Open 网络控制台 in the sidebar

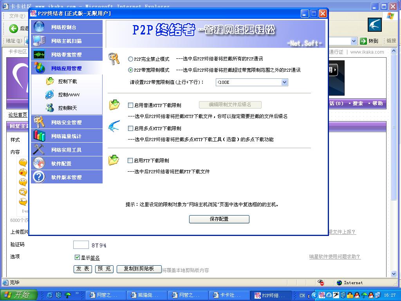67,27
